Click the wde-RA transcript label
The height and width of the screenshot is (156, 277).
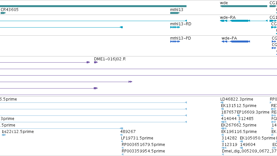click(228, 17)
